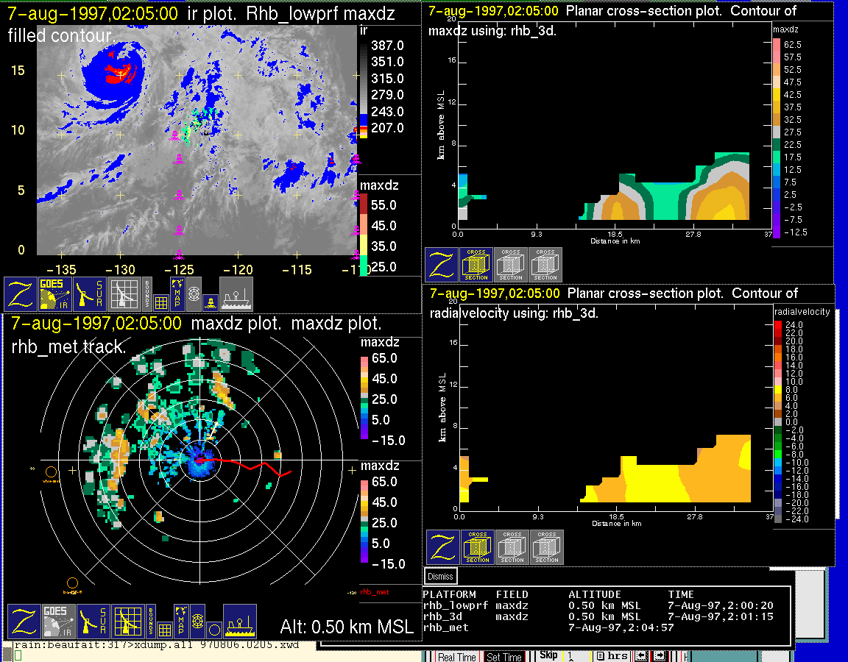Click the Z icon under the radial velocity plot

point(443,547)
